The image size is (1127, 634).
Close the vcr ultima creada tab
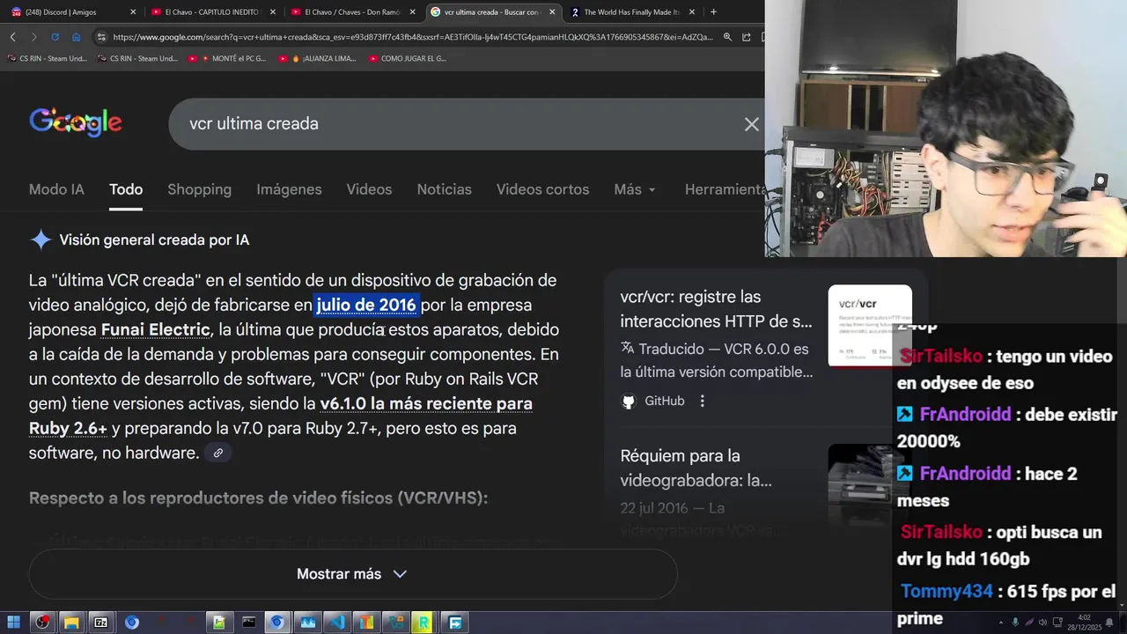(552, 12)
